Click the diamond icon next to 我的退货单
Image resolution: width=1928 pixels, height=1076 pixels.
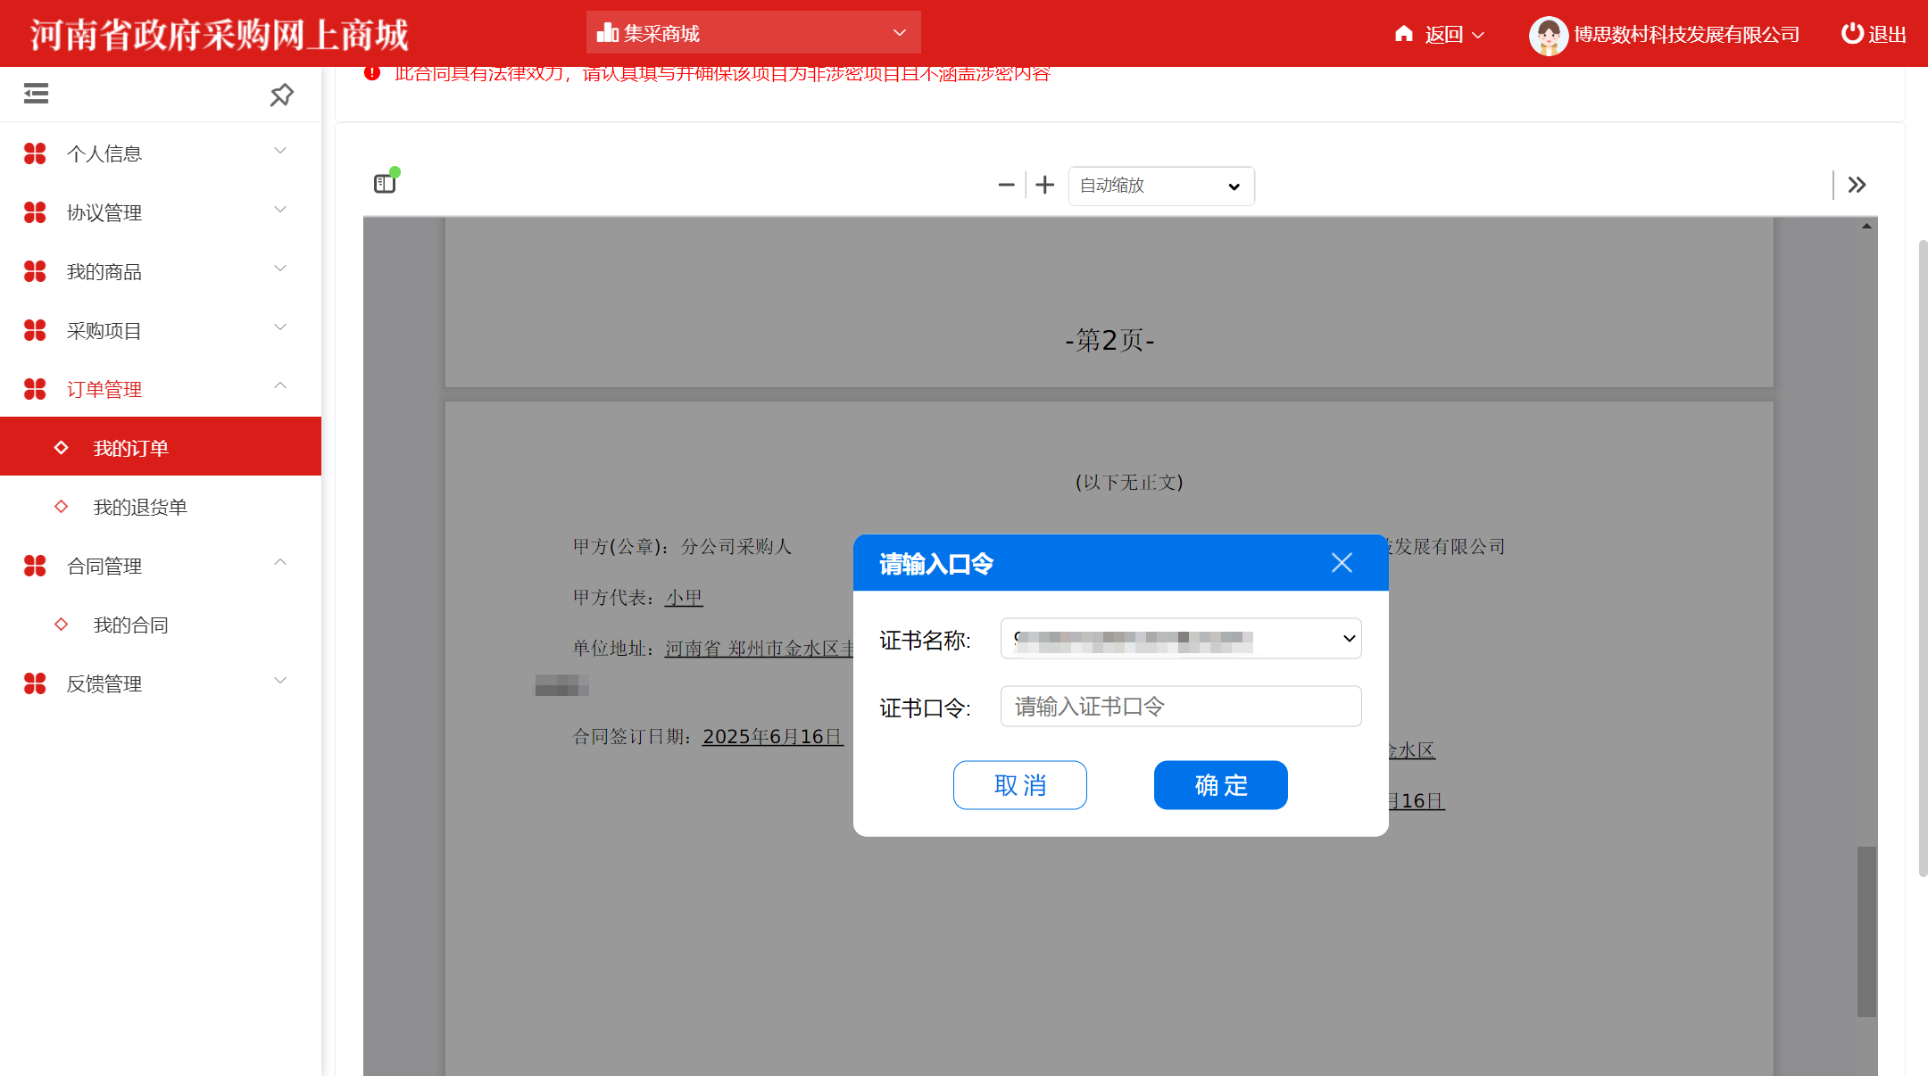(61, 507)
